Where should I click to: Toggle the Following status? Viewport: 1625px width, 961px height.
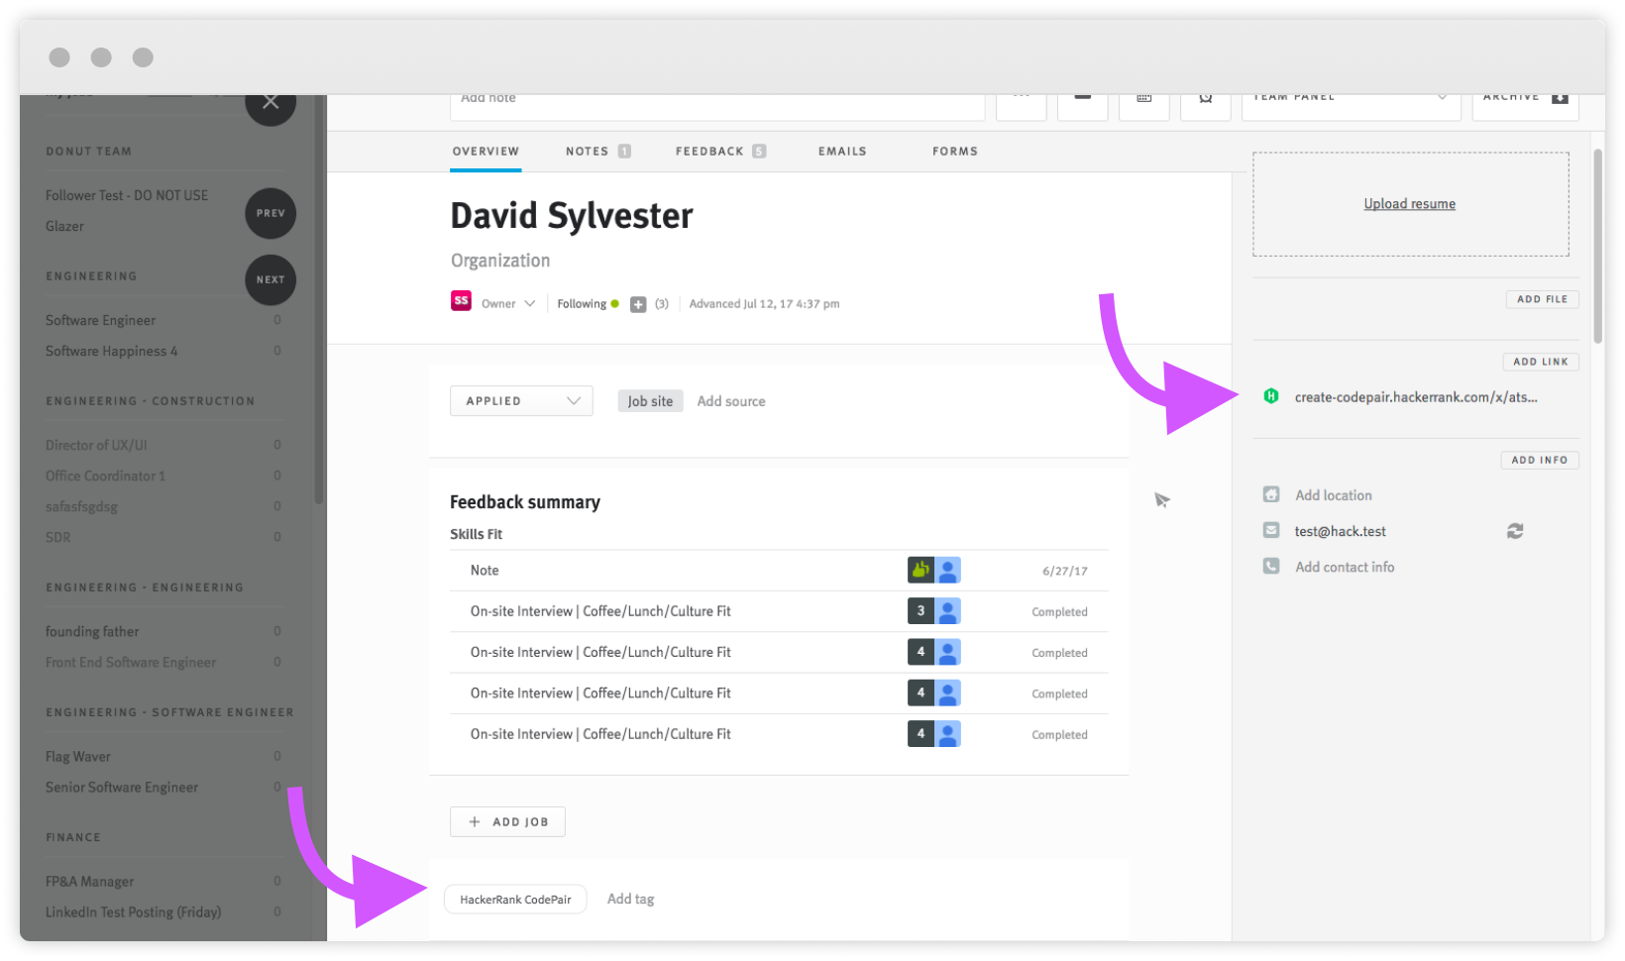pyautogui.click(x=588, y=304)
